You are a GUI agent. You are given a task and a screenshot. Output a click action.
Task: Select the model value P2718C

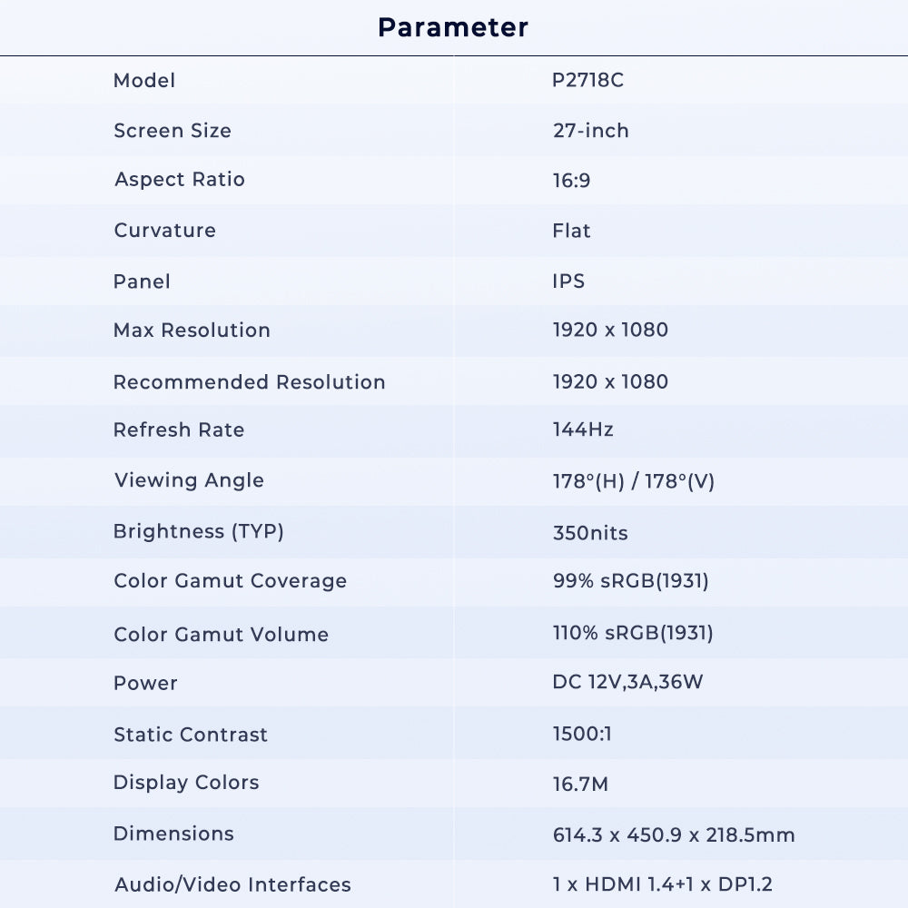[587, 80]
